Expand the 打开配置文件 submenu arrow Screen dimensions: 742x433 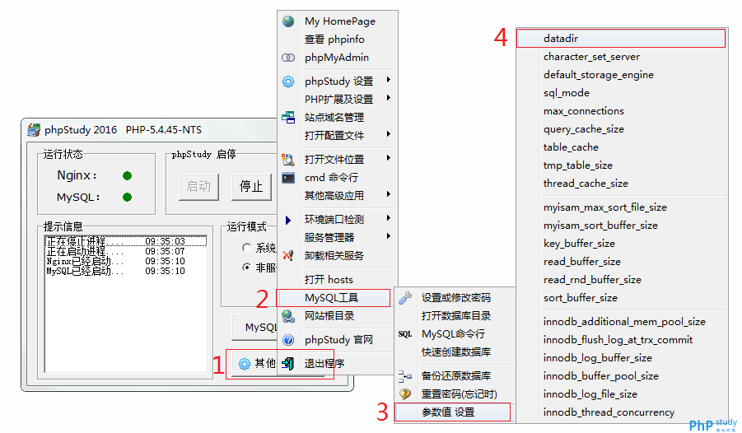(389, 134)
